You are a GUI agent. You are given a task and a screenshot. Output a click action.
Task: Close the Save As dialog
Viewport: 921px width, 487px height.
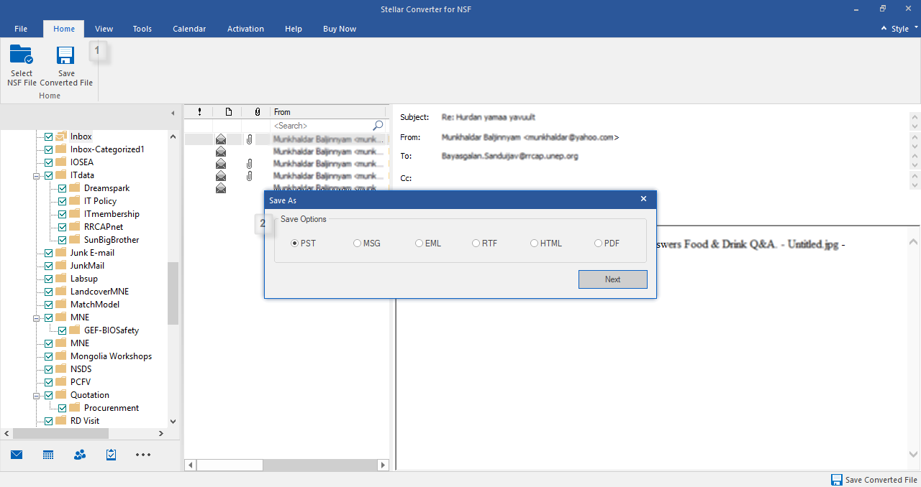643,199
